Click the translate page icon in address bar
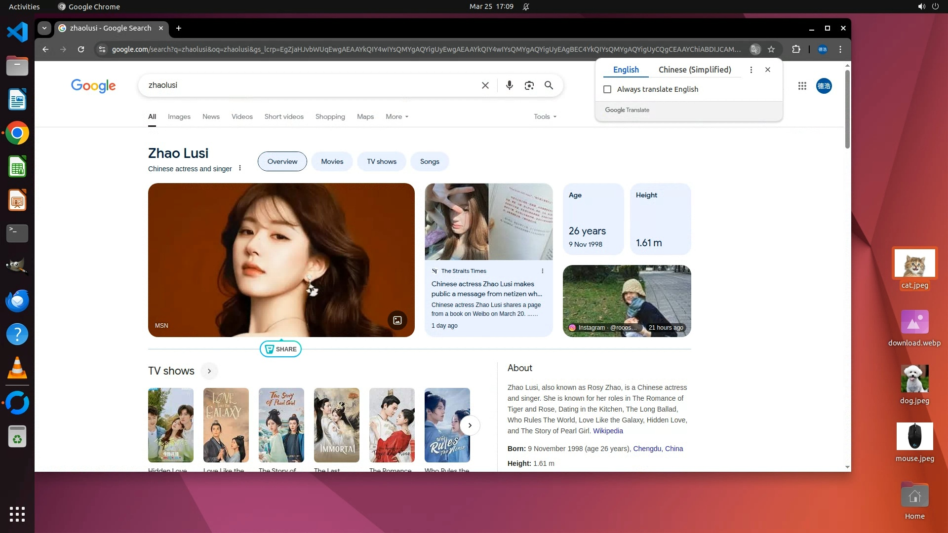The width and height of the screenshot is (948, 533). (x=755, y=49)
